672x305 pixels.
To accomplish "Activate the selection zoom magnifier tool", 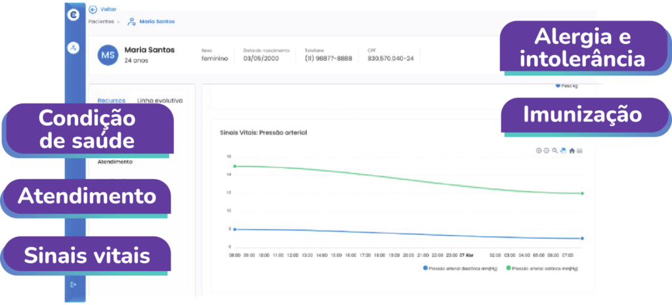I will 555,151.
